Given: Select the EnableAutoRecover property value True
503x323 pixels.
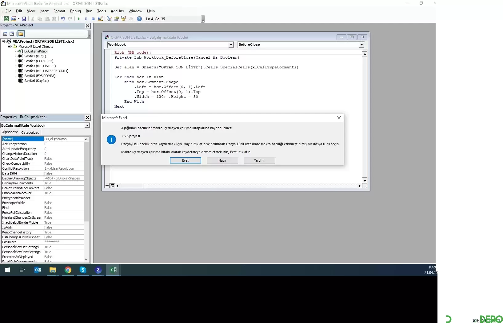Looking at the screenshot, I should [x=64, y=193].
